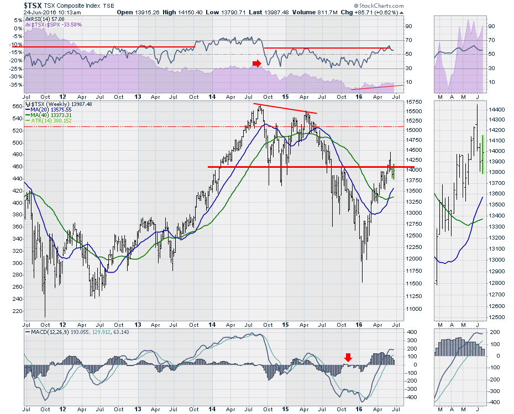Click the RSI(14) 57.08 legend text

click(x=47, y=19)
